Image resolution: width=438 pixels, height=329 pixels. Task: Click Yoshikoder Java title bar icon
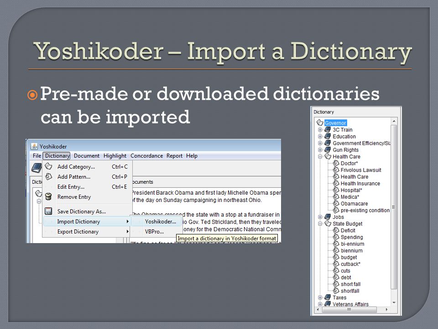click(34, 146)
